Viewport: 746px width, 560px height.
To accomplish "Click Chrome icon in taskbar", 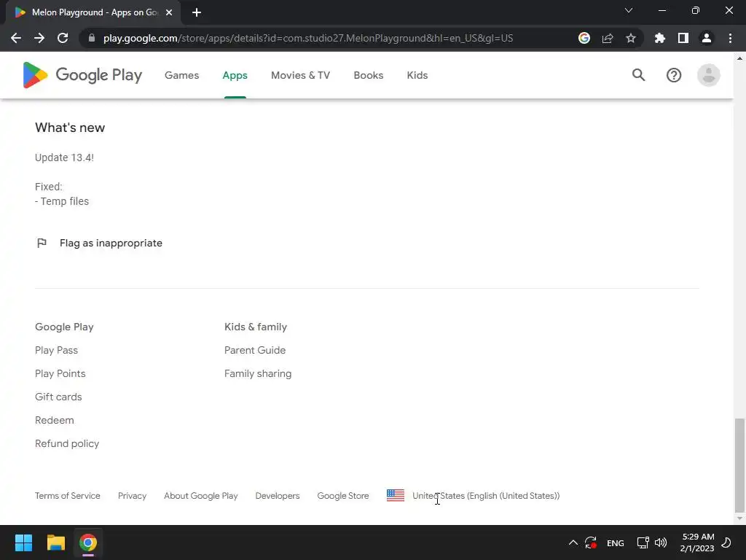I will click(x=88, y=542).
